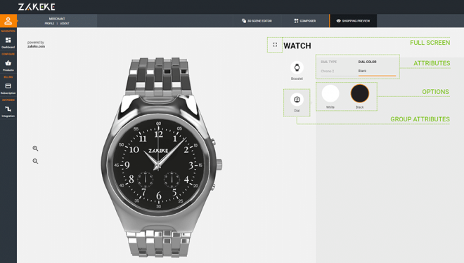Open the merchant user account icon

click(x=8, y=20)
